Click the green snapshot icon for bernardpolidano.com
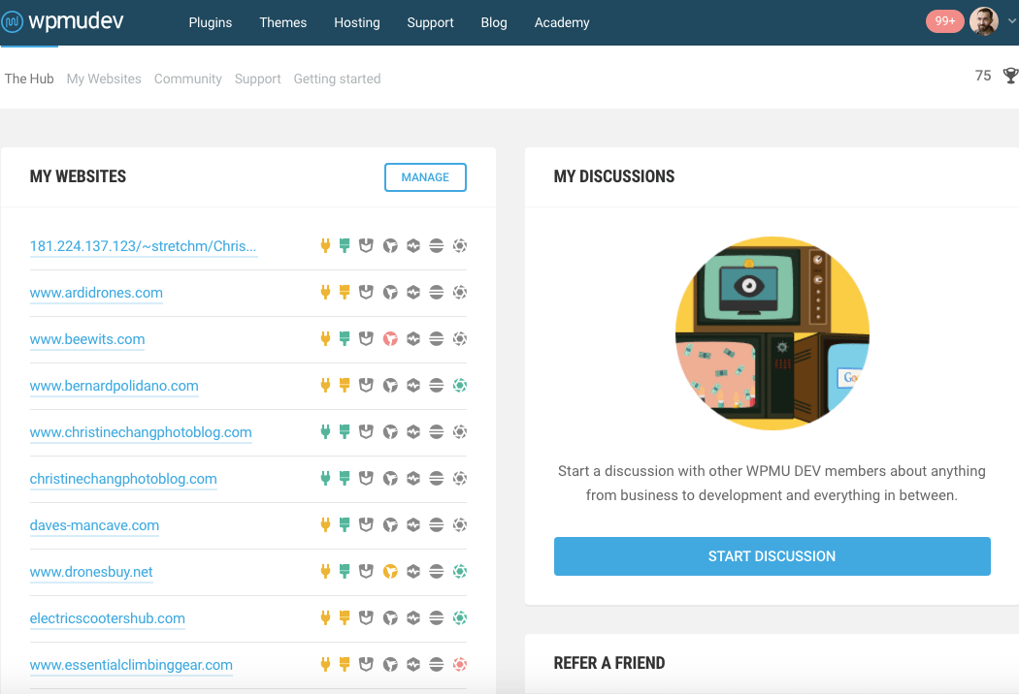This screenshot has width=1019, height=694. point(460,385)
